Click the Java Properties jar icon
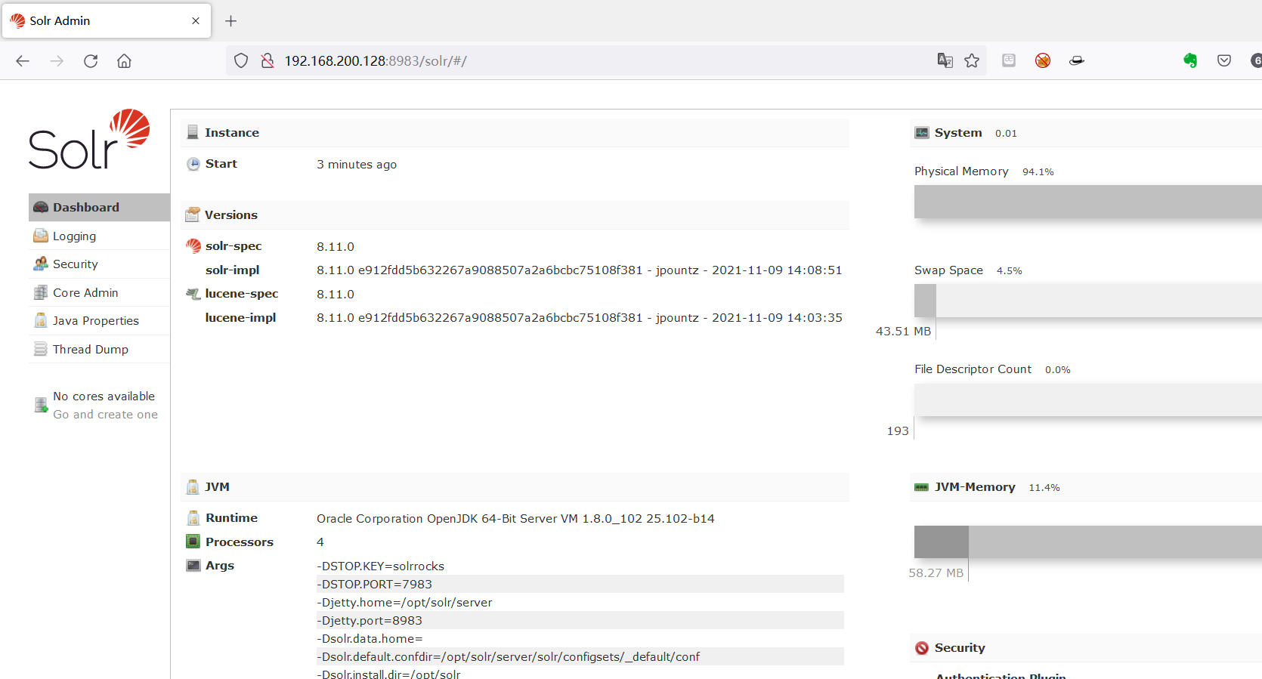The height and width of the screenshot is (679, 1262). click(41, 321)
